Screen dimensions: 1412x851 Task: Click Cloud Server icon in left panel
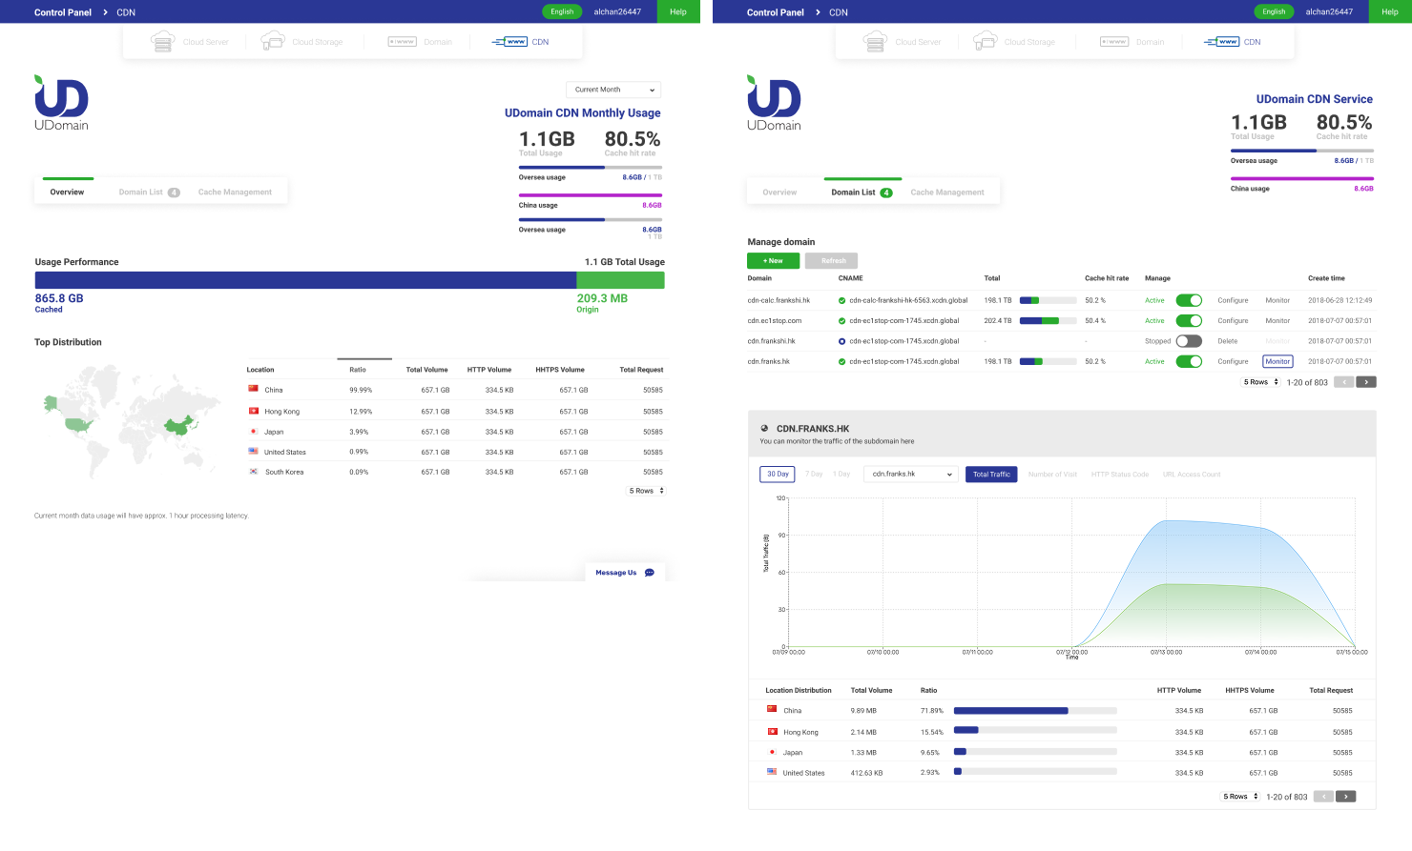pyautogui.click(x=163, y=42)
